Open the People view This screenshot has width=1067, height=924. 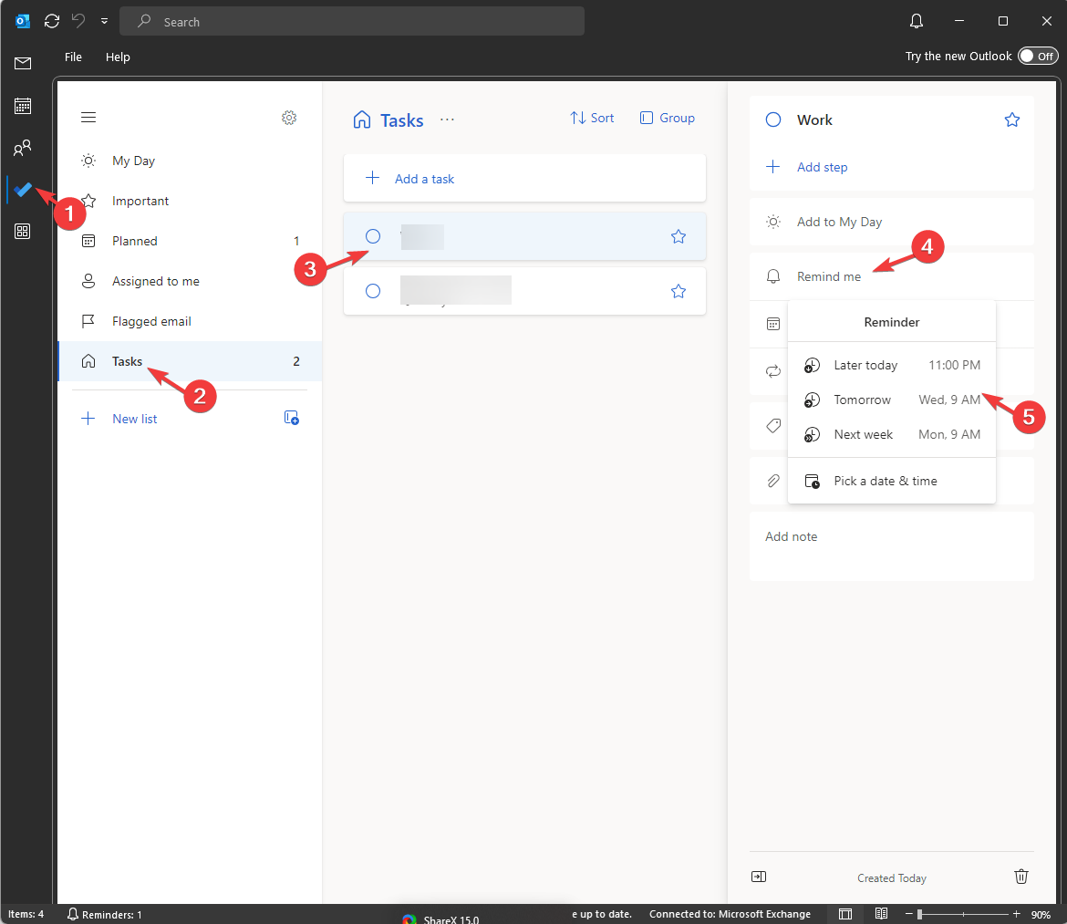[24, 148]
